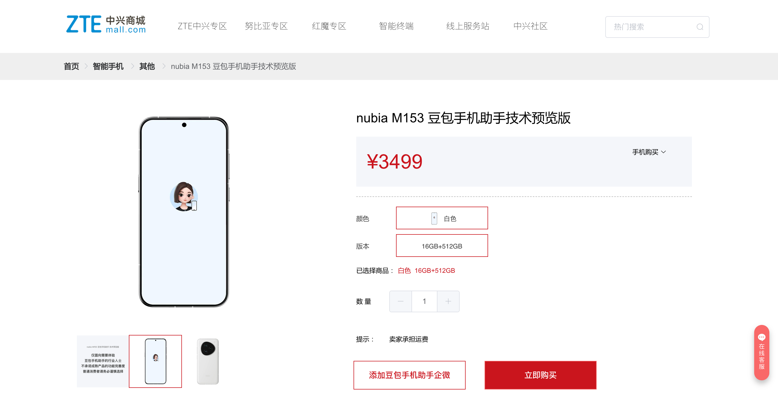Open 智能手机 breadcrumb link
This screenshot has height=403, width=778.
point(108,66)
